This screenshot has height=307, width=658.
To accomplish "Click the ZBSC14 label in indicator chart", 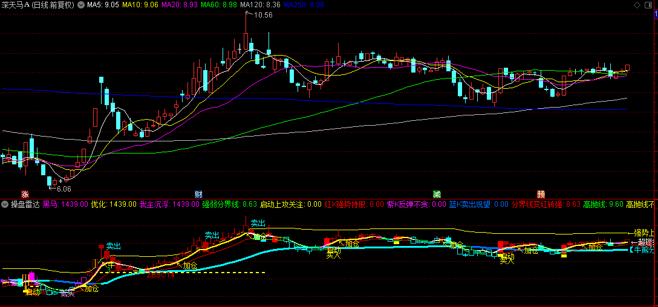I will (160, 275).
